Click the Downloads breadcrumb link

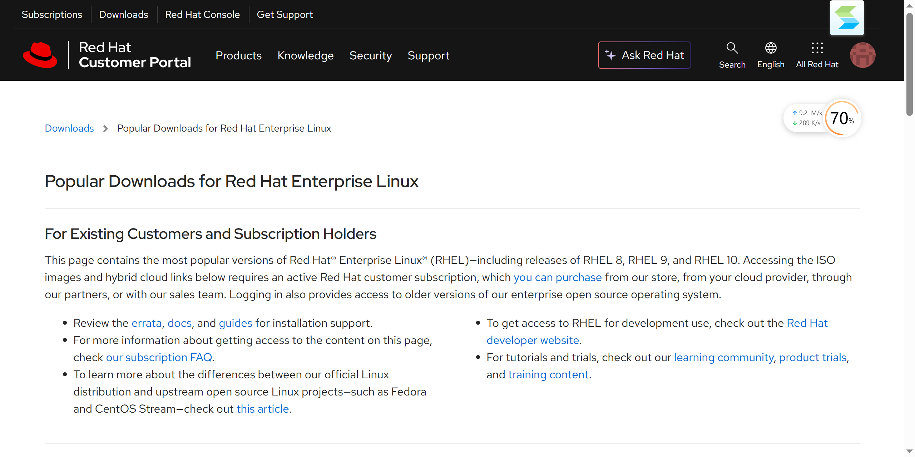tap(69, 128)
